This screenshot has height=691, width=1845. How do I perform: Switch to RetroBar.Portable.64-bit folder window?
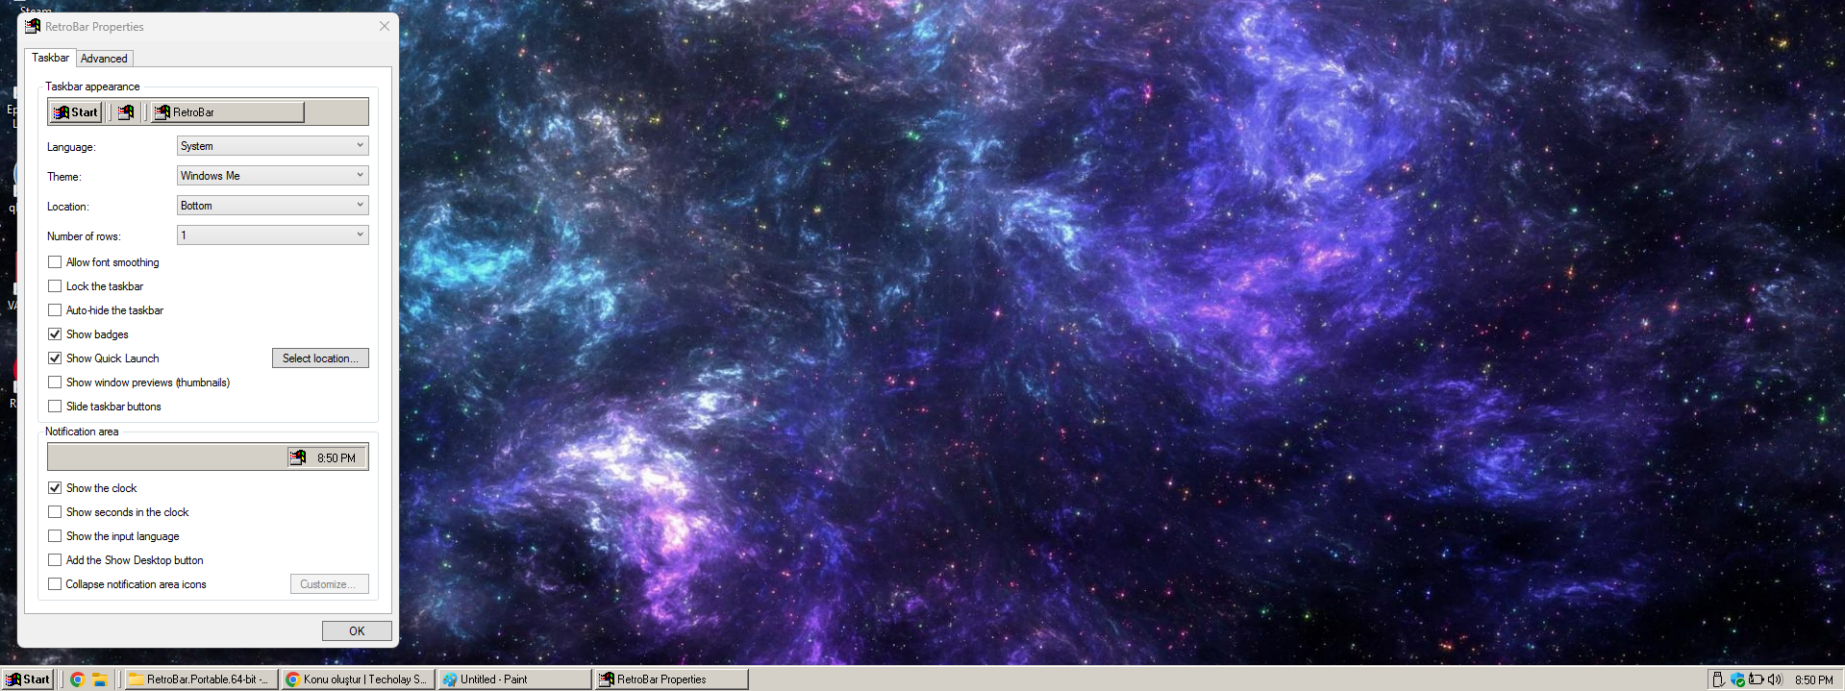coord(201,679)
